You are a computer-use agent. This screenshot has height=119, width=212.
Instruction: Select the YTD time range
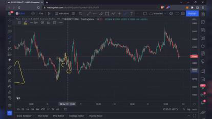tap(43, 109)
